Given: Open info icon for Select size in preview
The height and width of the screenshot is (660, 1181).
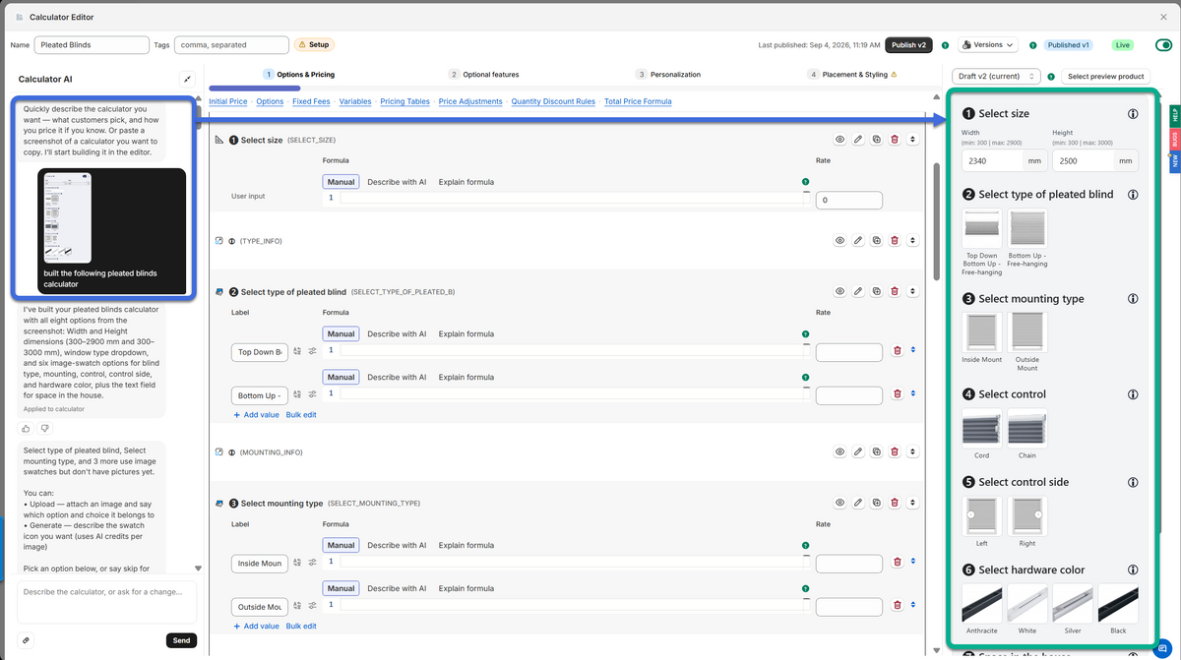Looking at the screenshot, I should tap(1133, 114).
